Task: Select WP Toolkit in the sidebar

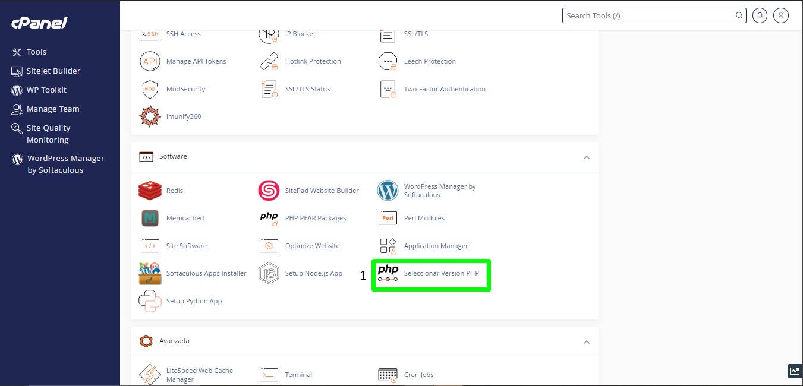Action: click(x=46, y=90)
